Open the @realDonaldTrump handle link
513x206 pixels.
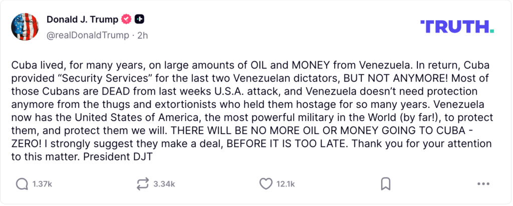tap(88, 35)
